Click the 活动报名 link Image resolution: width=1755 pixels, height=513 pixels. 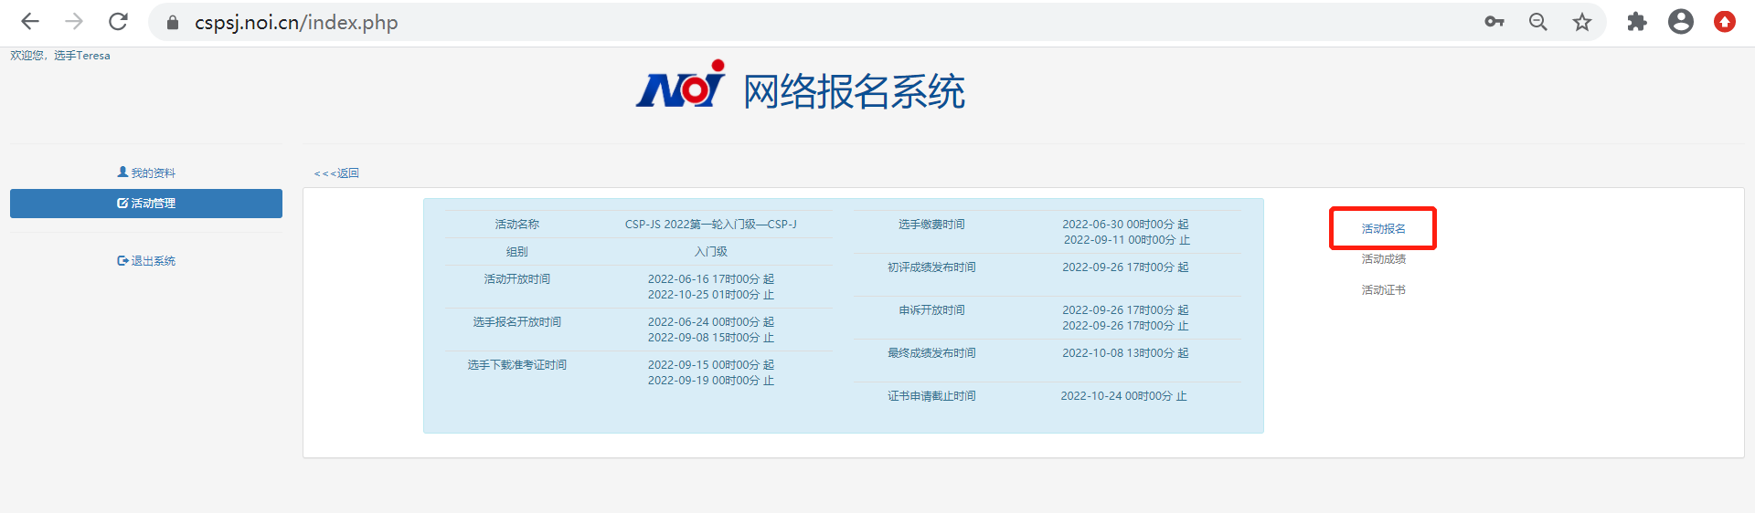pos(1383,229)
